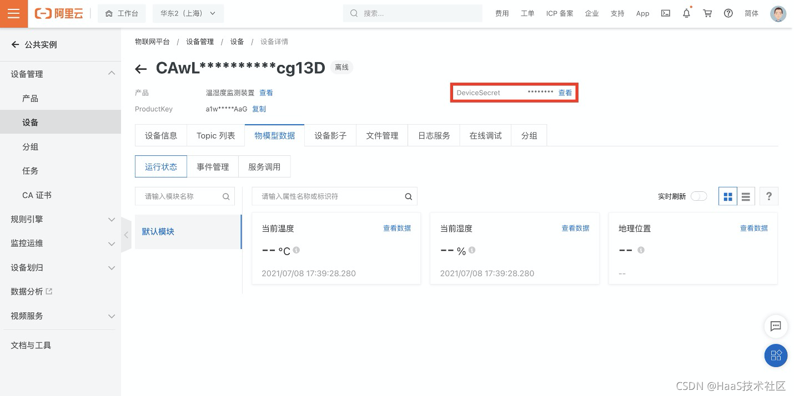Screen dimensions: 794x396
Task: Click the top search box
Action: [x=413, y=13]
